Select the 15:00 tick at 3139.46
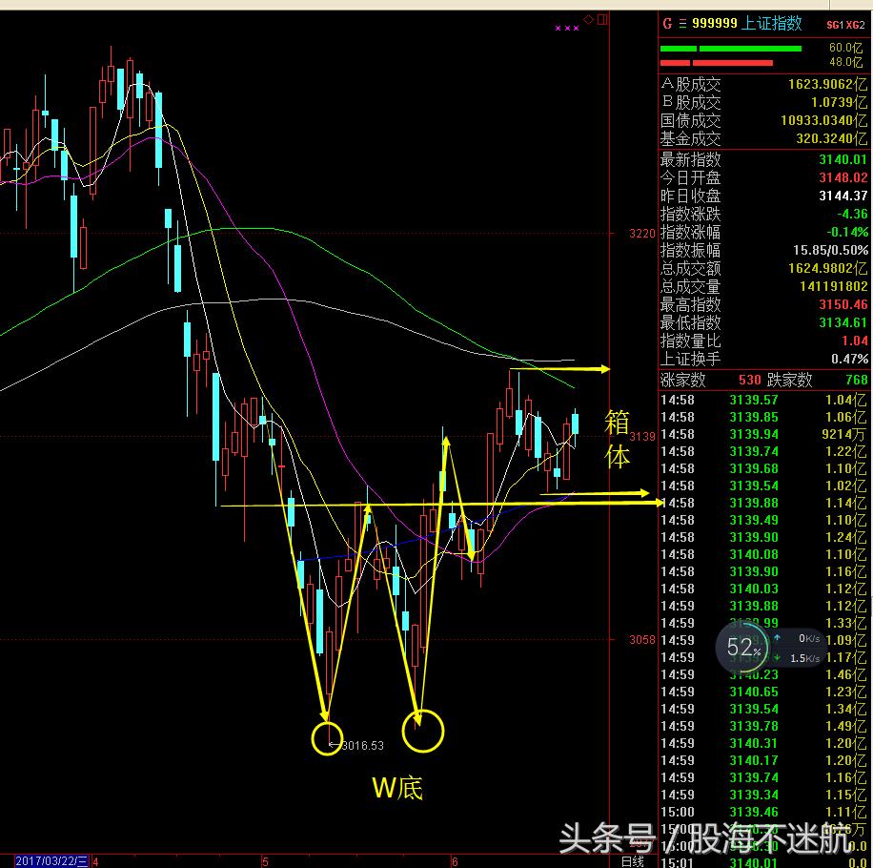The height and width of the screenshot is (868, 873). click(x=764, y=812)
